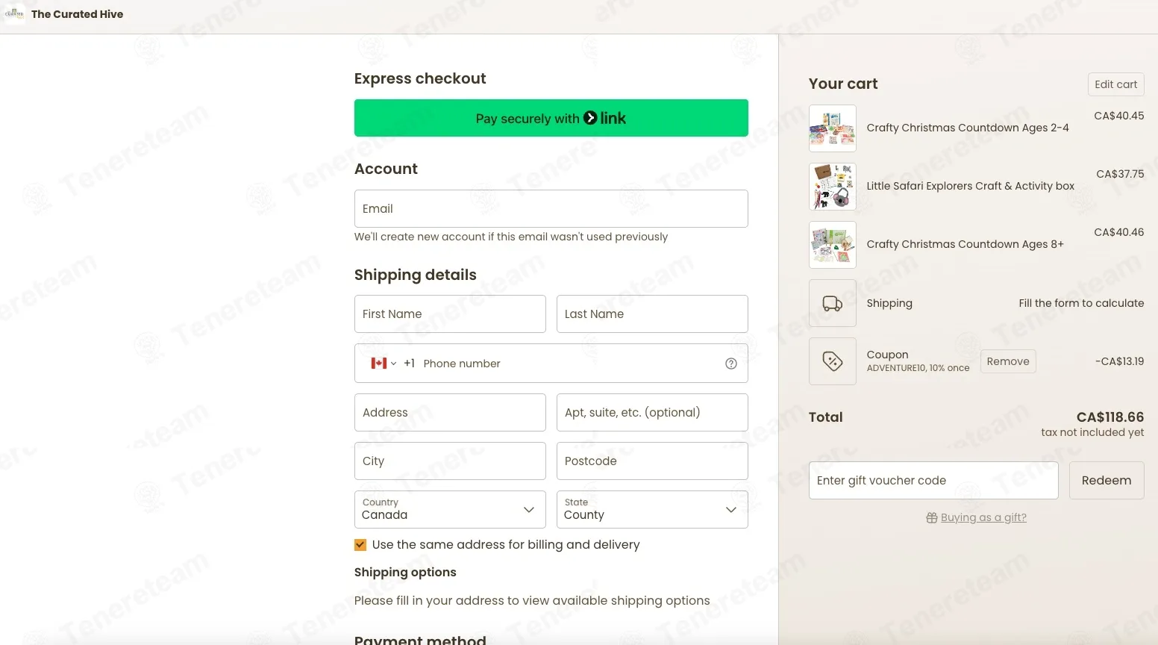Click the shipping truck icon
The height and width of the screenshot is (645, 1158).
click(833, 303)
